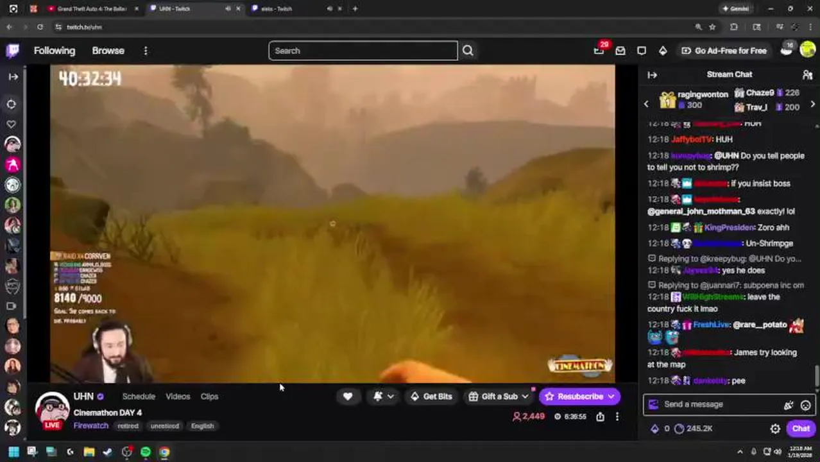
Task: Go back in browser history
Action: [9, 27]
